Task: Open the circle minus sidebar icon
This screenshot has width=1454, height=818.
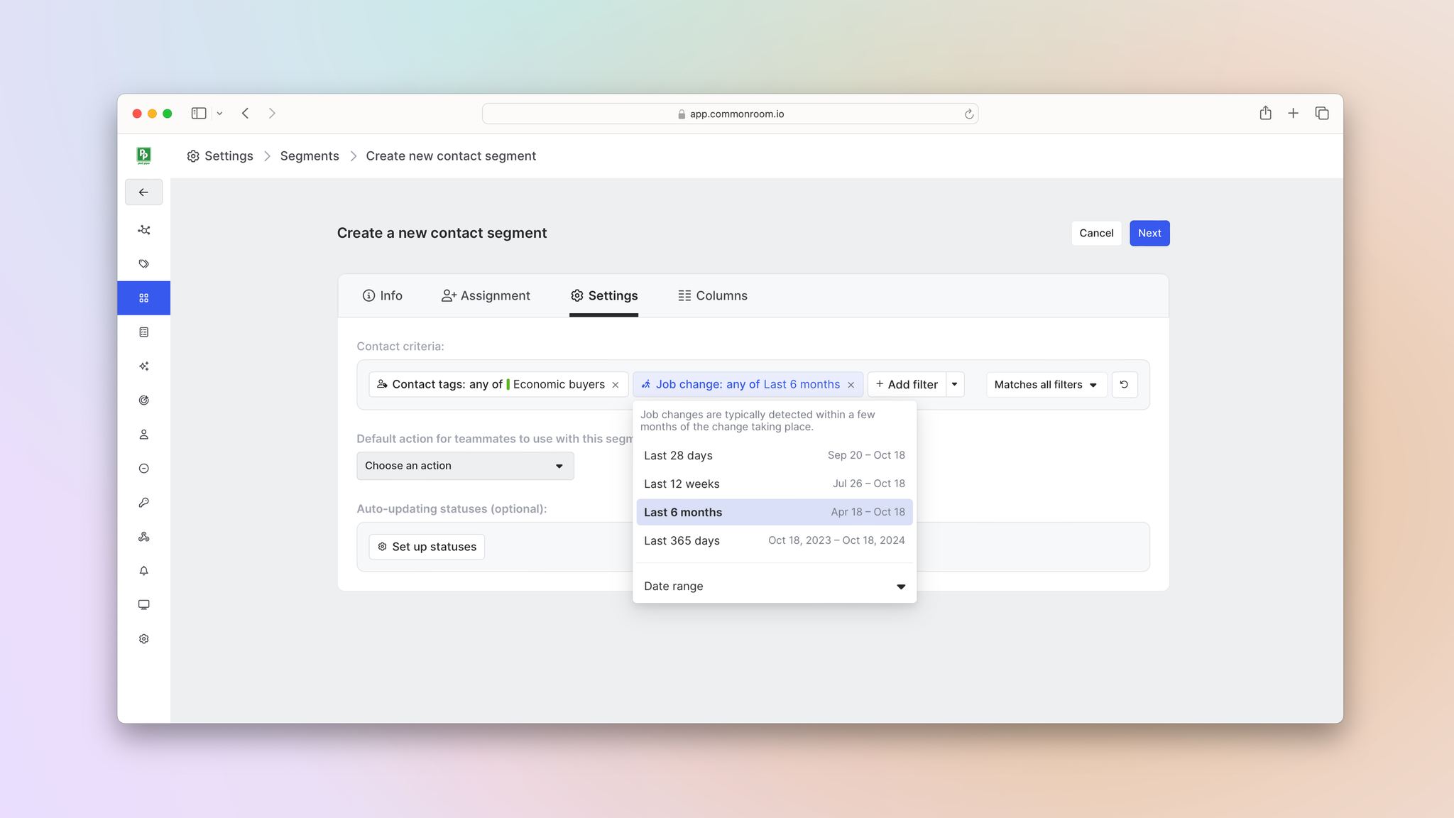Action: click(x=143, y=469)
